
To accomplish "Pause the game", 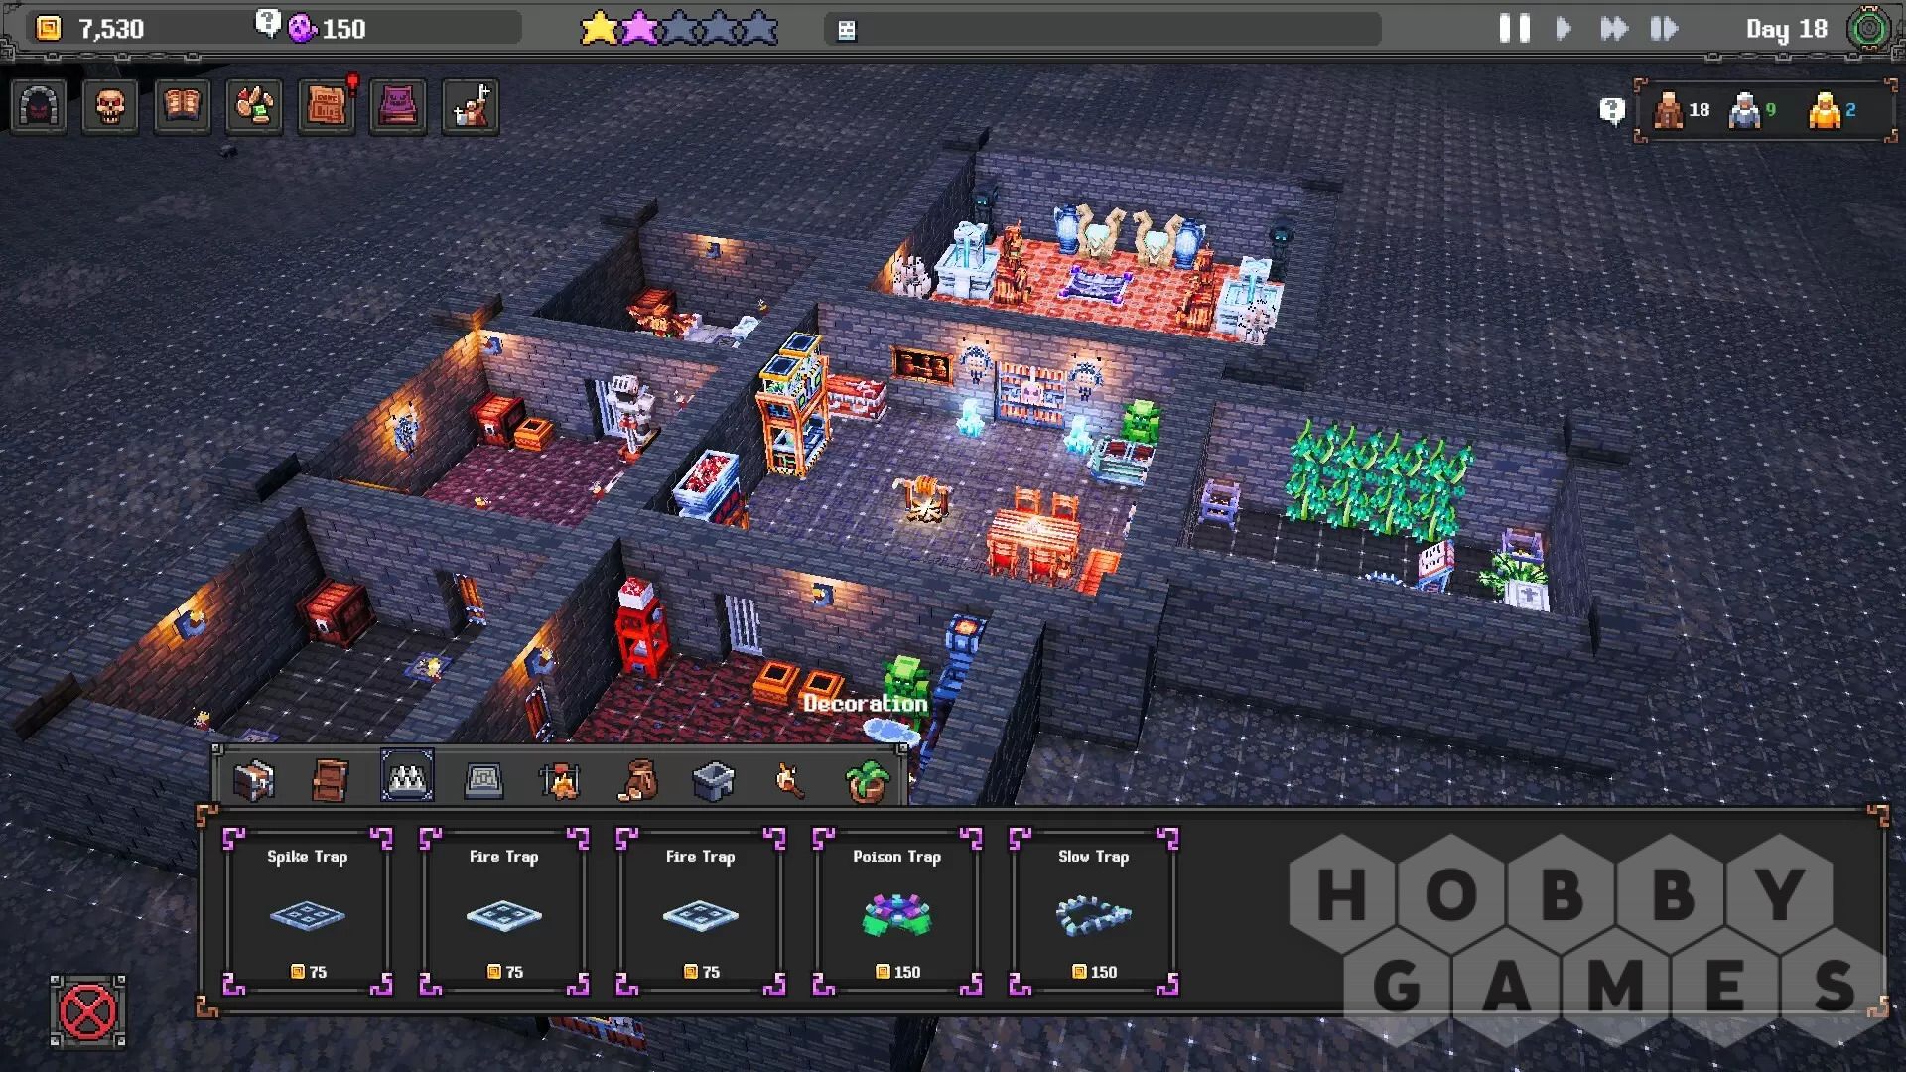I will tap(1514, 28).
